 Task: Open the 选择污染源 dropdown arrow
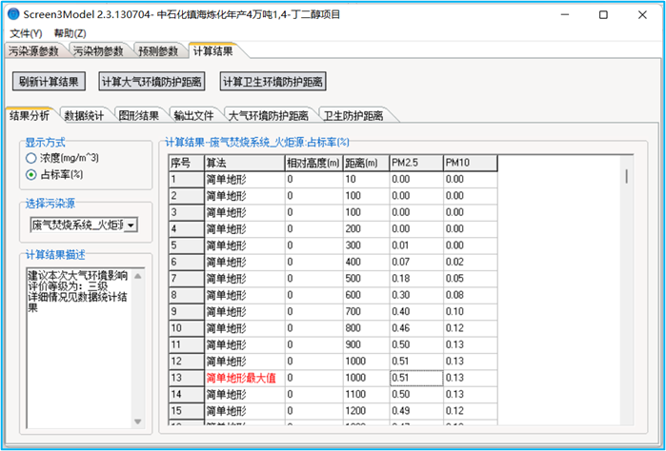click(x=131, y=225)
